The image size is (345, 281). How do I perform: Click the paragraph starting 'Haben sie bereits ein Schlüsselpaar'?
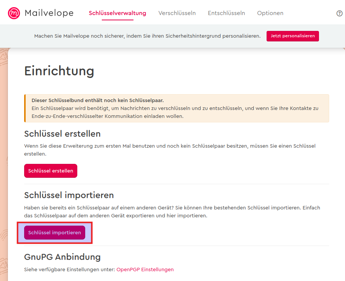click(172, 212)
